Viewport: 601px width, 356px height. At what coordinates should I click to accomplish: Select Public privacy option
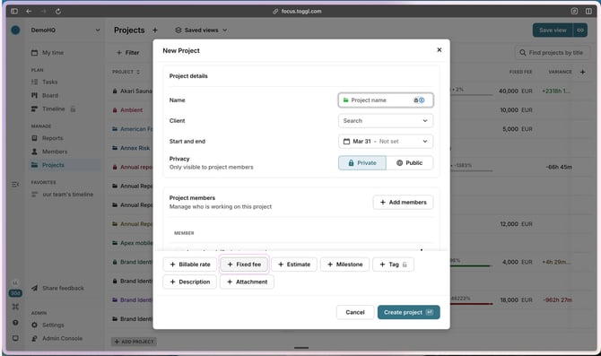(409, 163)
